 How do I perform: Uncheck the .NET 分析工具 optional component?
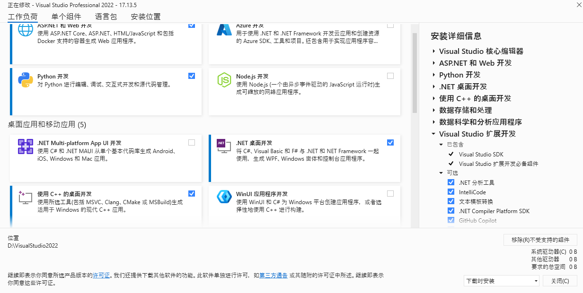point(451,182)
